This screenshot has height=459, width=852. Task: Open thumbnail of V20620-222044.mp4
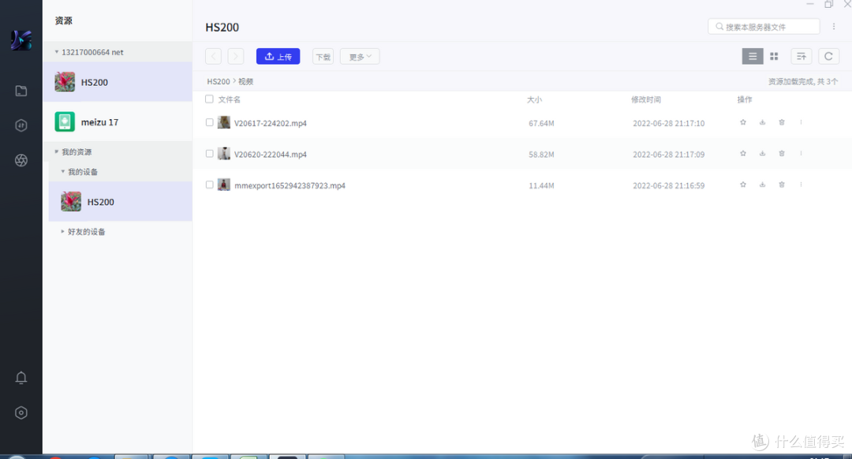click(x=224, y=154)
